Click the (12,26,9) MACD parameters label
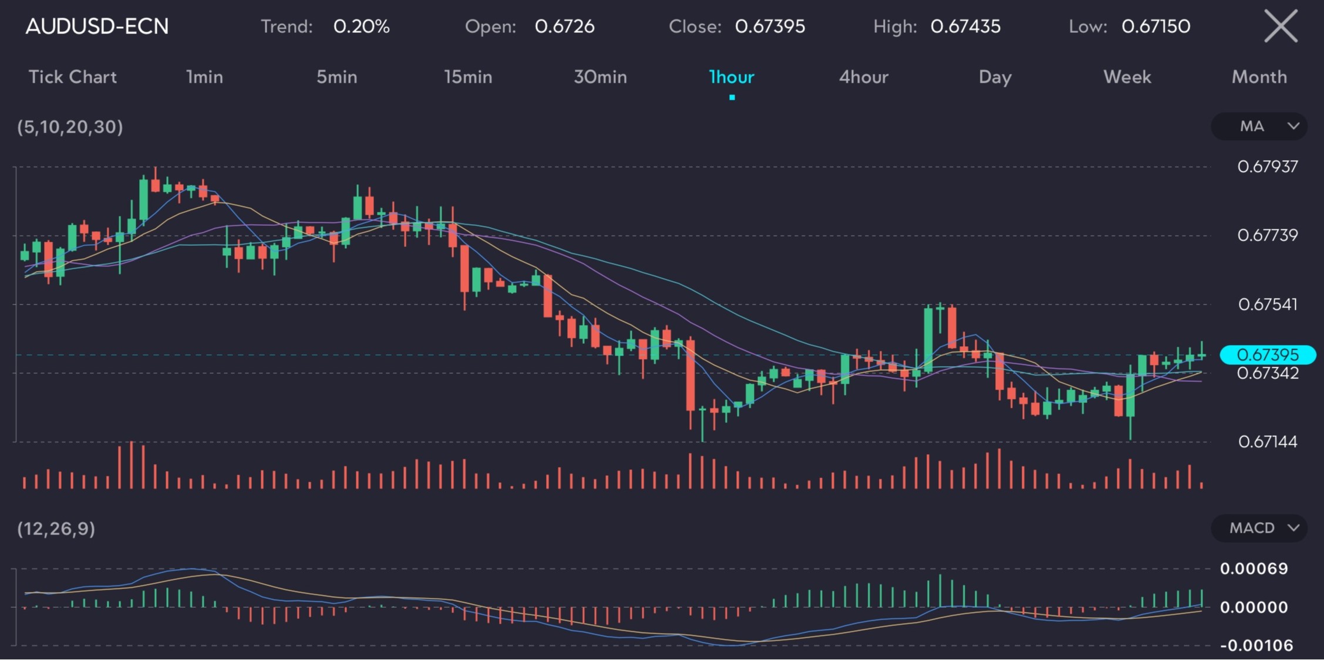This screenshot has height=660, width=1324. click(56, 529)
